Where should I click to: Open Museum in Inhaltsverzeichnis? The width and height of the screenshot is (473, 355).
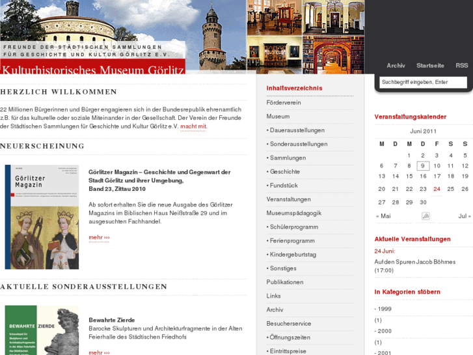[x=278, y=117]
